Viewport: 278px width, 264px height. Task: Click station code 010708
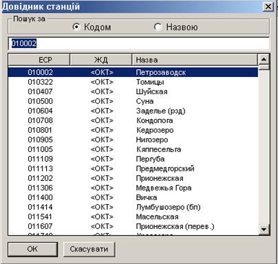click(41, 120)
